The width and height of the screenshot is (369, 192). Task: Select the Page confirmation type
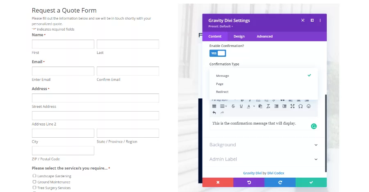click(264, 84)
